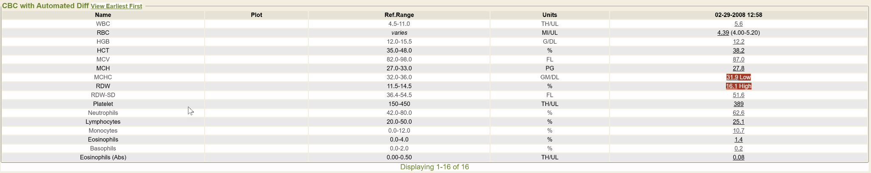
Task: Select the HCT value 38.2
Action: [x=738, y=50]
